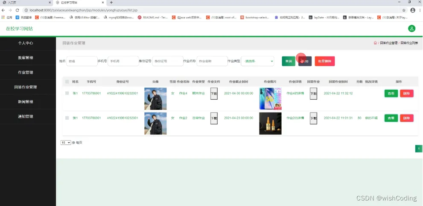Screen dimensions: 423x206
Task: Click 作业2的详情 text
Action: (x=295, y=118)
